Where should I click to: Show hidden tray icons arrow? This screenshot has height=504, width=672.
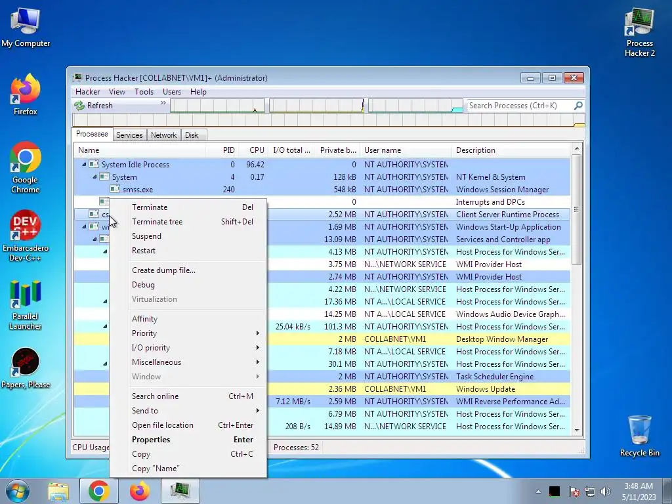[x=538, y=492]
